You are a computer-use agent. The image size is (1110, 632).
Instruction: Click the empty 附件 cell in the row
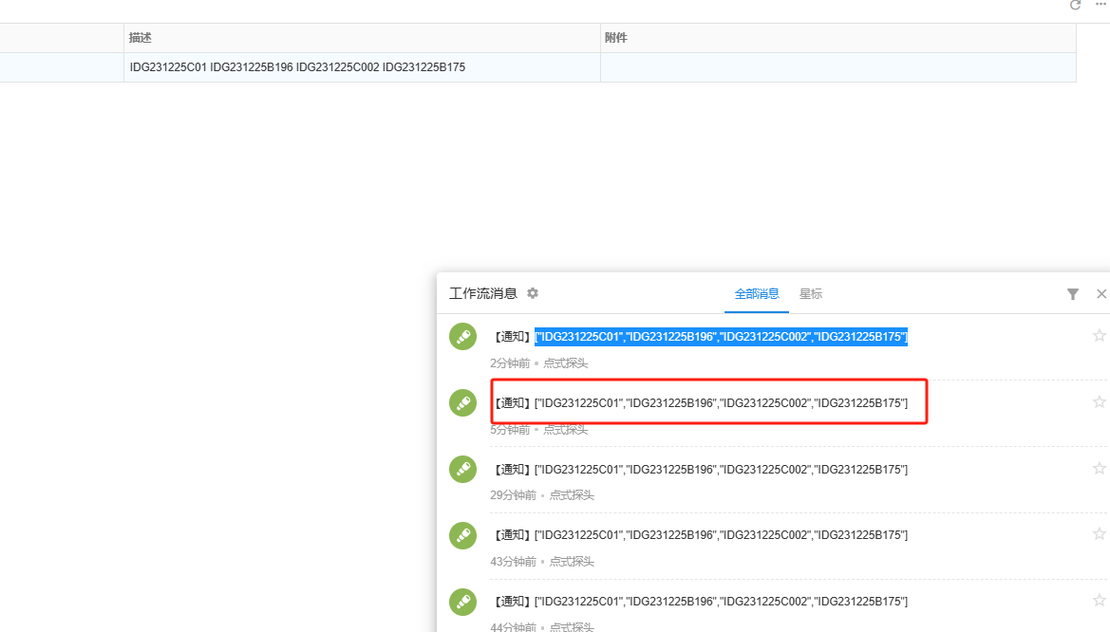click(x=838, y=67)
